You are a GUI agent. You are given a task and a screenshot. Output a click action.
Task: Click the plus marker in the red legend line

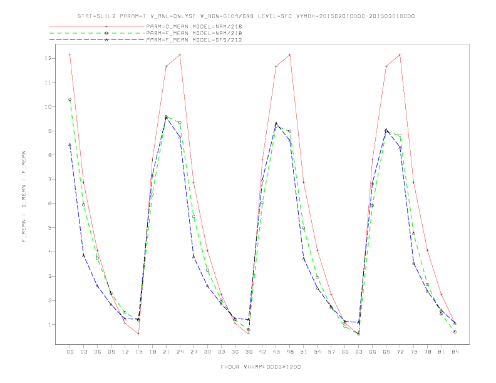(106, 26)
